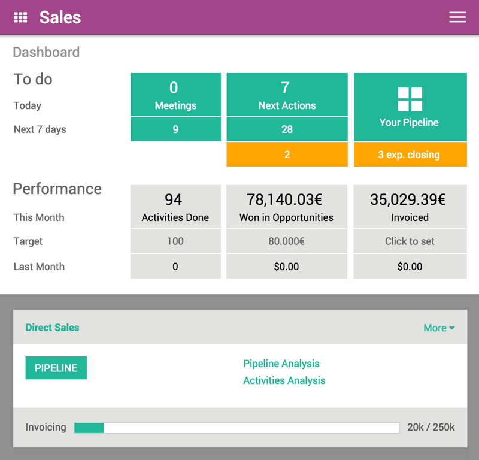Open the 28 next actions for week

click(x=287, y=129)
